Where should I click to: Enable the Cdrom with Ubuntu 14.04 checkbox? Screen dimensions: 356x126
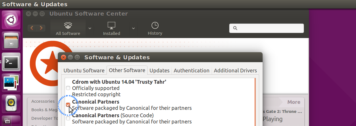[68, 88]
